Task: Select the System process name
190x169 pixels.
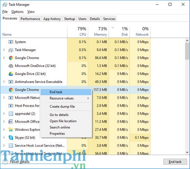Action: 20,42
